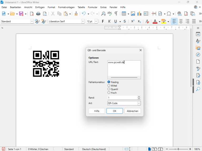Align text left

(174, 21)
